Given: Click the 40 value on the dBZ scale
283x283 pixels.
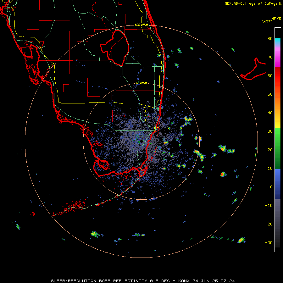Looking at the screenshot, I should click(x=270, y=113).
